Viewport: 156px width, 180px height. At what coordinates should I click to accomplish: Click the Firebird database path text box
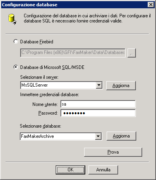pyautogui.click(x=73, y=53)
